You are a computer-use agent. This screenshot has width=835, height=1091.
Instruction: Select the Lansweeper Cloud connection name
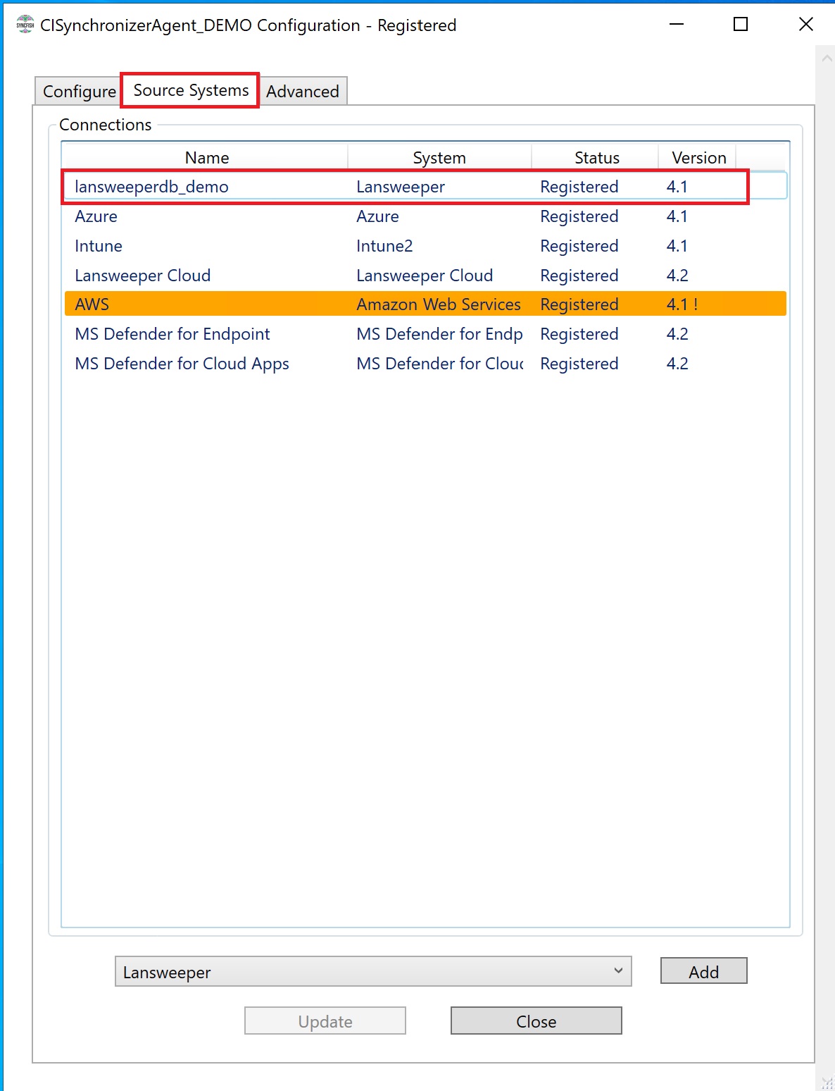pyautogui.click(x=143, y=276)
